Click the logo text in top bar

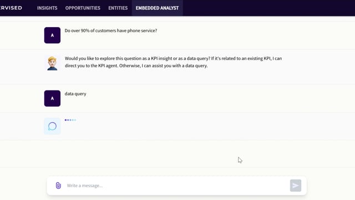[11, 8]
